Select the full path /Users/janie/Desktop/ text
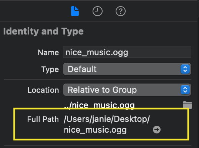Image resolution: width=199 pixels, height=148 pixels. pos(107,119)
